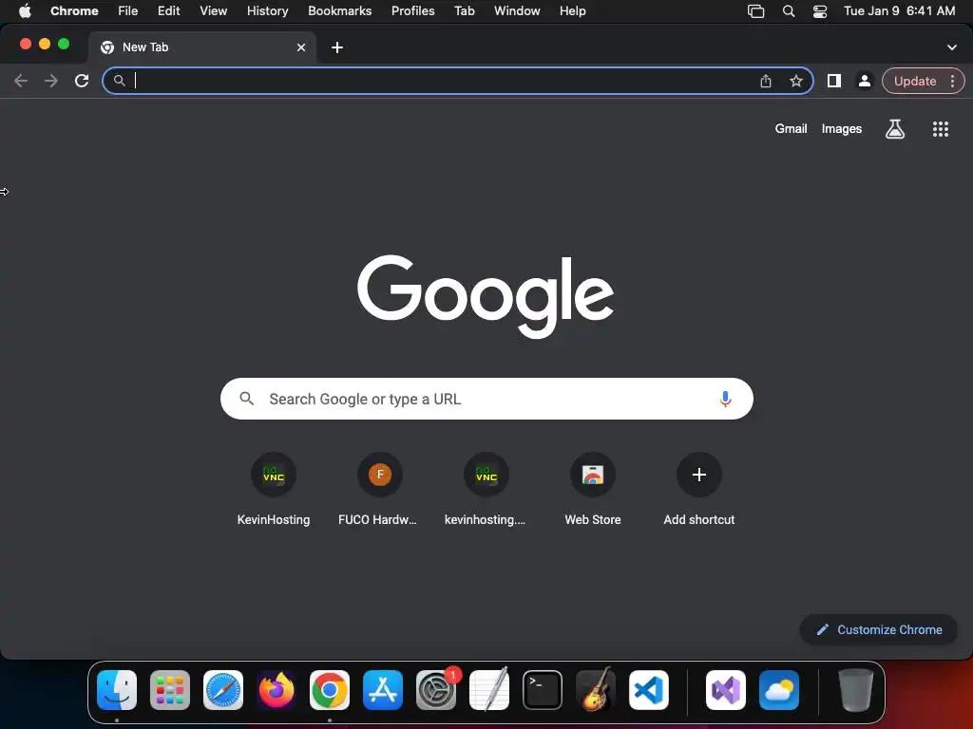Reload the page
This screenshot has width=973, height=729.
coord(82,81)
